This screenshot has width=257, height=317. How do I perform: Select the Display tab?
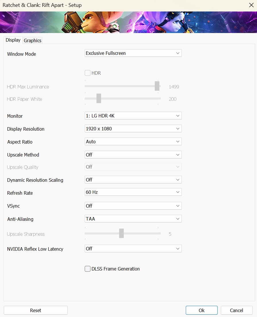point(13,40)
